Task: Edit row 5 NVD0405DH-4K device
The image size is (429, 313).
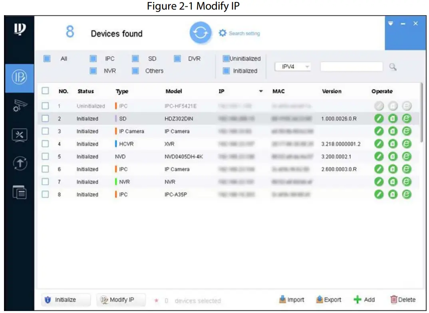Action: tap(379, 156)
